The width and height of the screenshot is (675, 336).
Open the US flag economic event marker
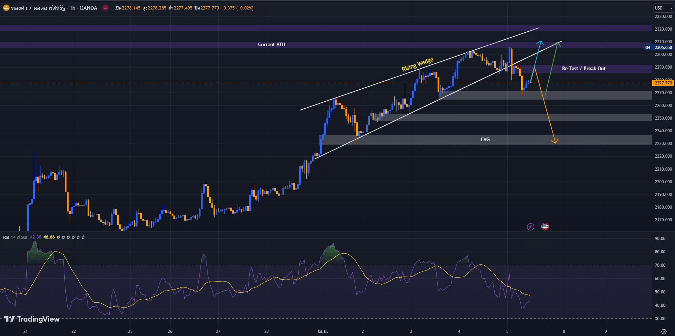pos(545,227)
